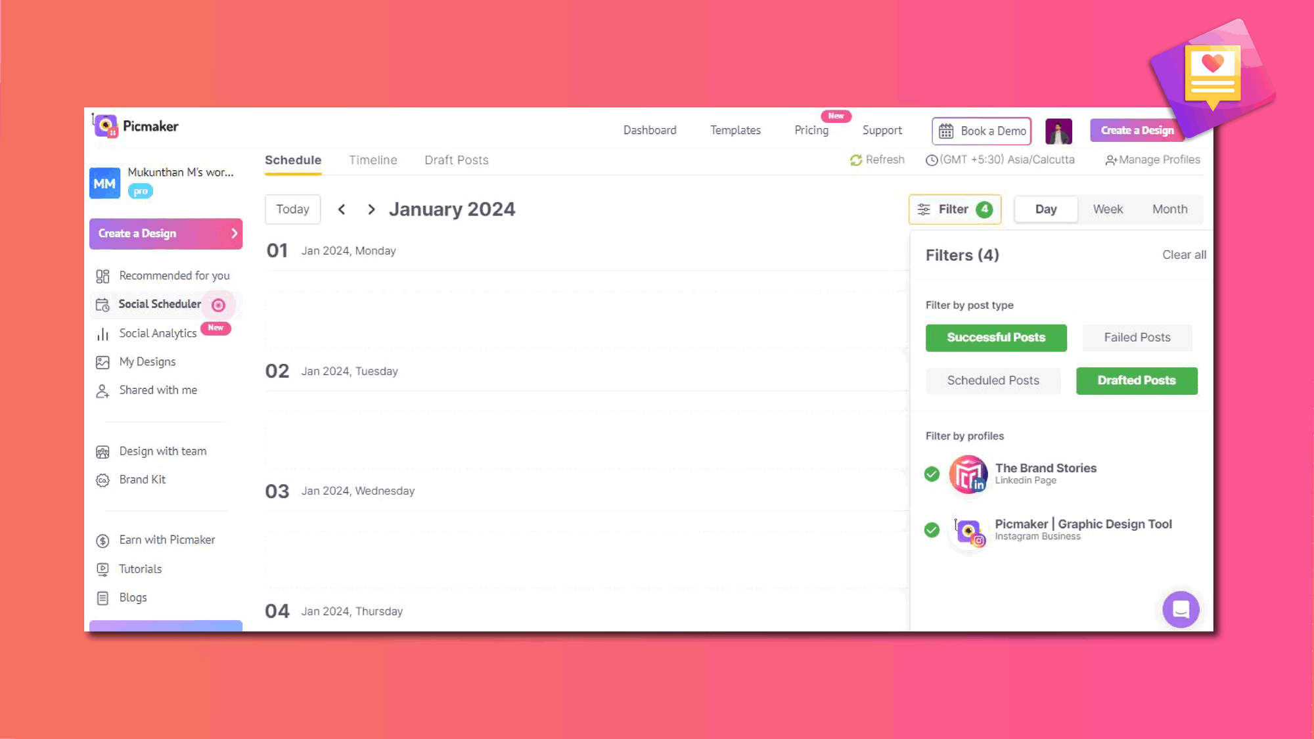
Task: Click the Design with team icon
Action: [104, 451]
